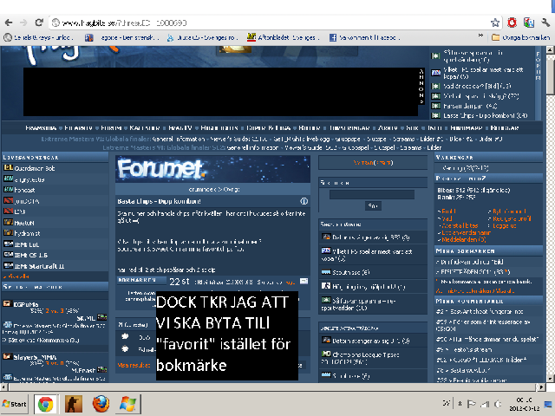
Task: Open the red adblock extension icon
Action: 512,23
